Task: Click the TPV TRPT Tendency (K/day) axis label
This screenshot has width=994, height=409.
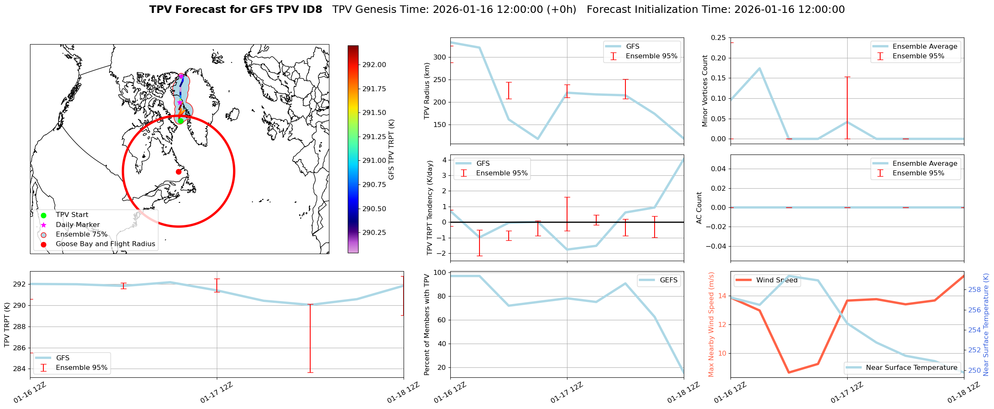Action: click(430, 208)
